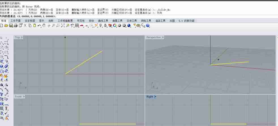278x126 pixels.
Task: Switch to the 工作平面 tab
Action: (x=15, y=21)
